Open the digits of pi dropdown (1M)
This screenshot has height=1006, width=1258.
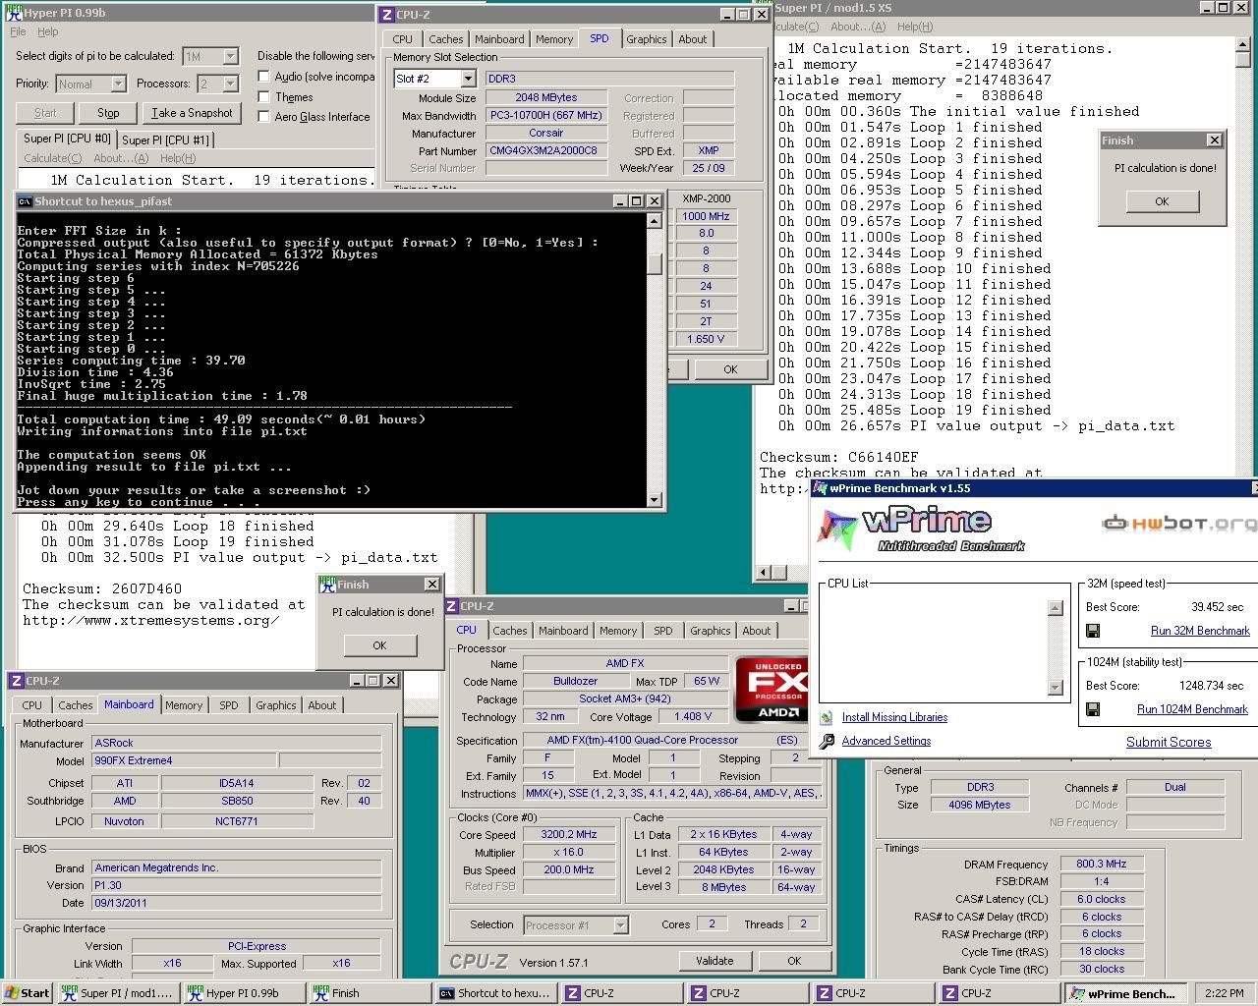click(x=230, y=57)
